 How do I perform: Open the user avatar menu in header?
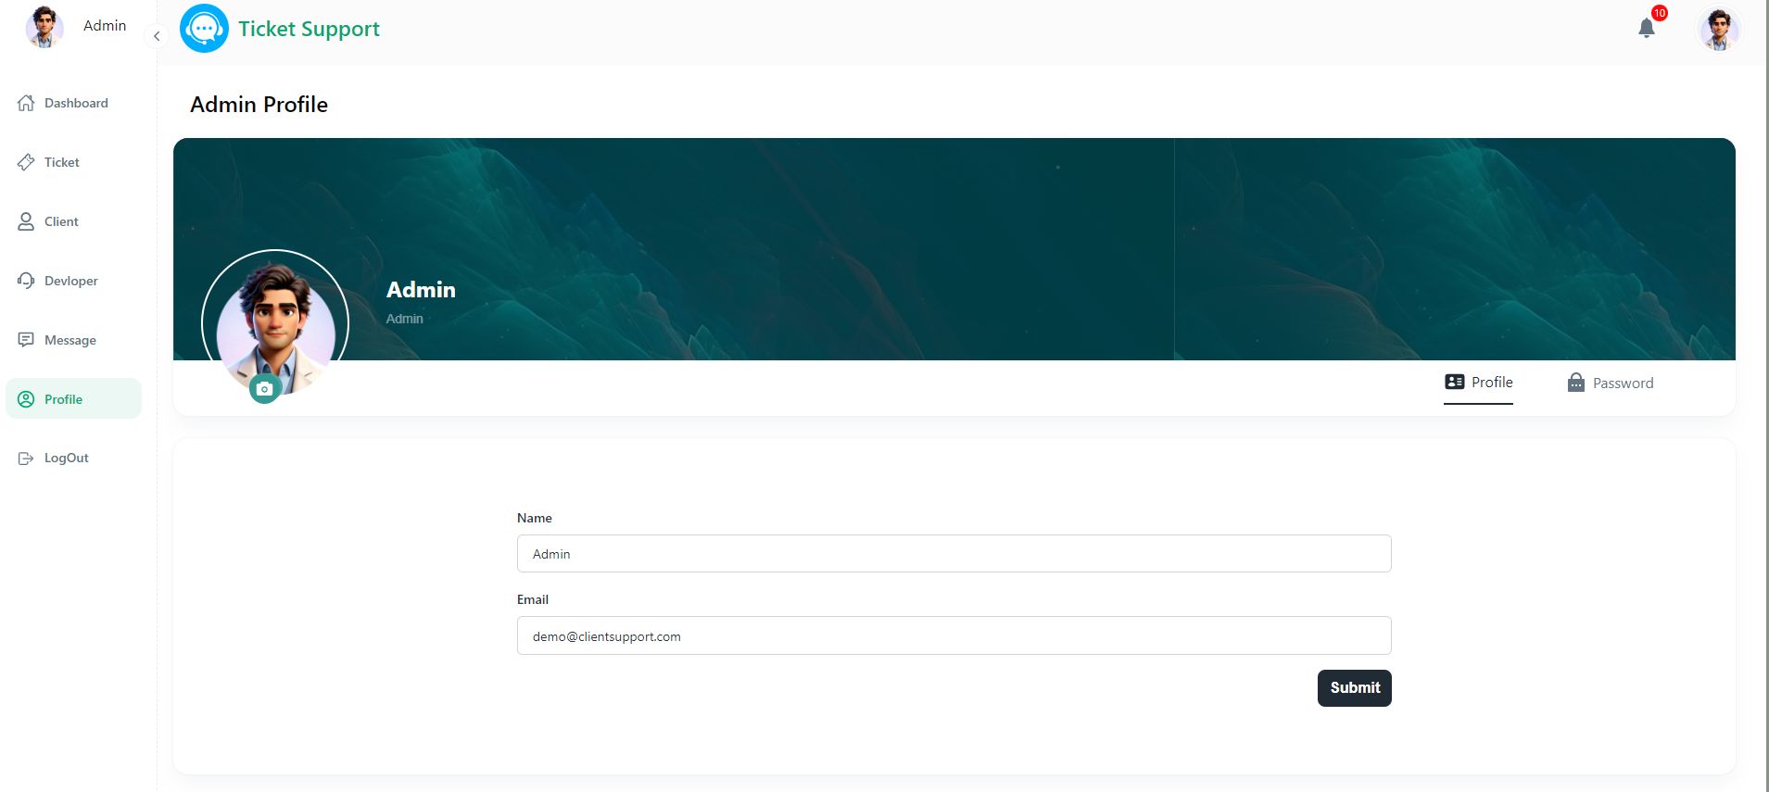pos(1719,29)
